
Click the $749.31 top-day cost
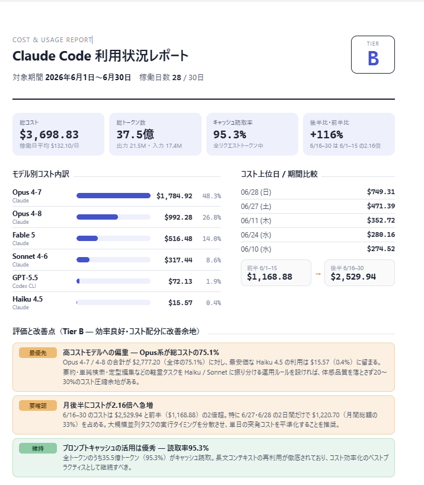(381, 192)
